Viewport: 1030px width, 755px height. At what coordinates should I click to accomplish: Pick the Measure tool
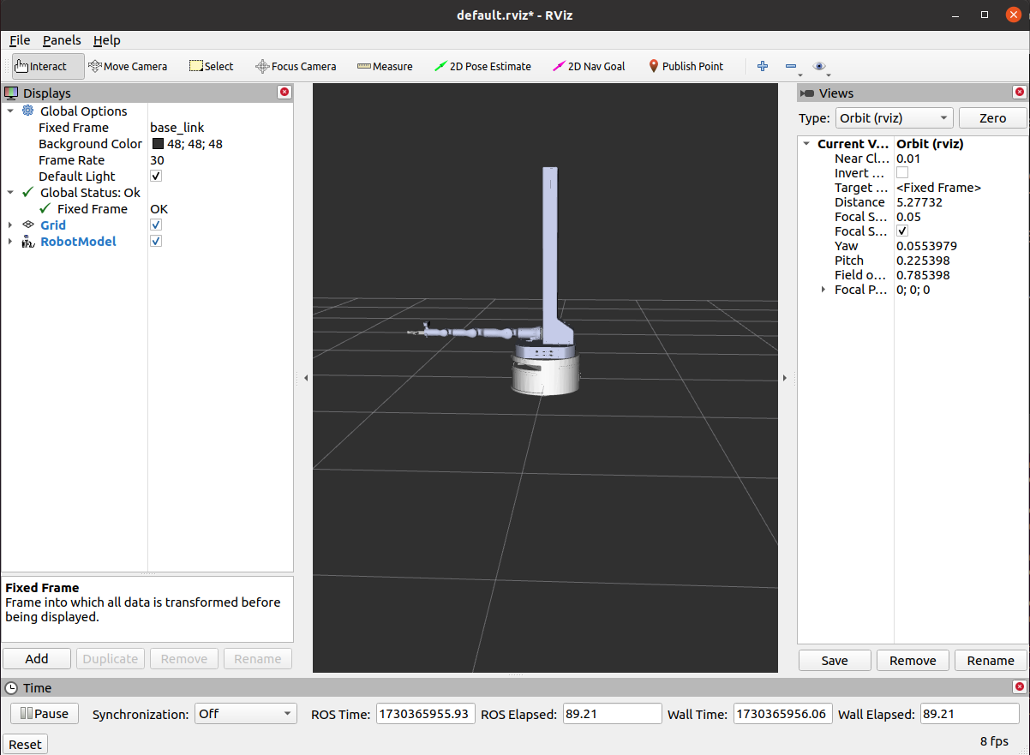point(385,66)
